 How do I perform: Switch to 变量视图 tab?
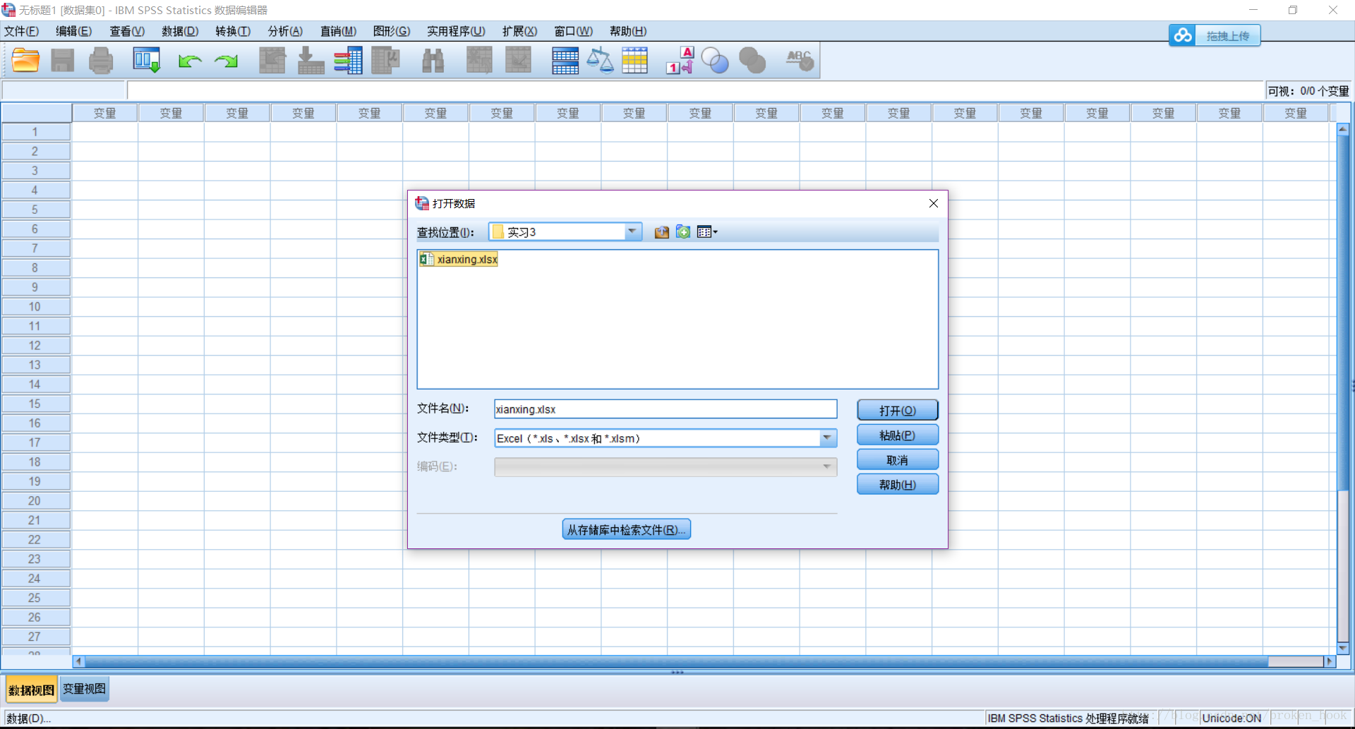click(84, 689)
